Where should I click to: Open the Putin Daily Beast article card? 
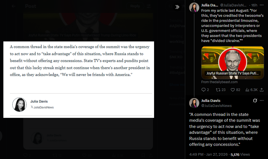click(x=232, y=62)
